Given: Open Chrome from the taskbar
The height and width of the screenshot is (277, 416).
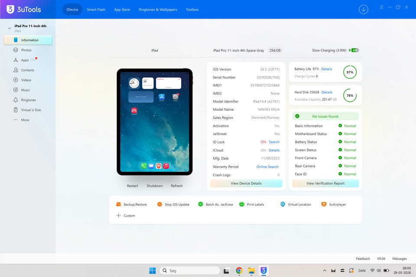Looking at the screenshot, I should point(239,271).
